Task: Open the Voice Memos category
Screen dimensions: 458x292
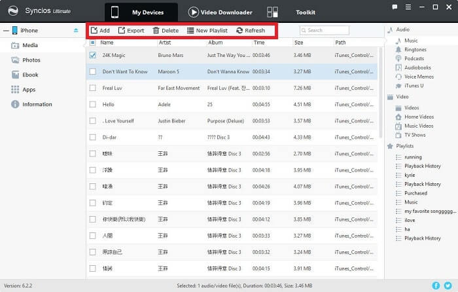Action: coord(419,77)
